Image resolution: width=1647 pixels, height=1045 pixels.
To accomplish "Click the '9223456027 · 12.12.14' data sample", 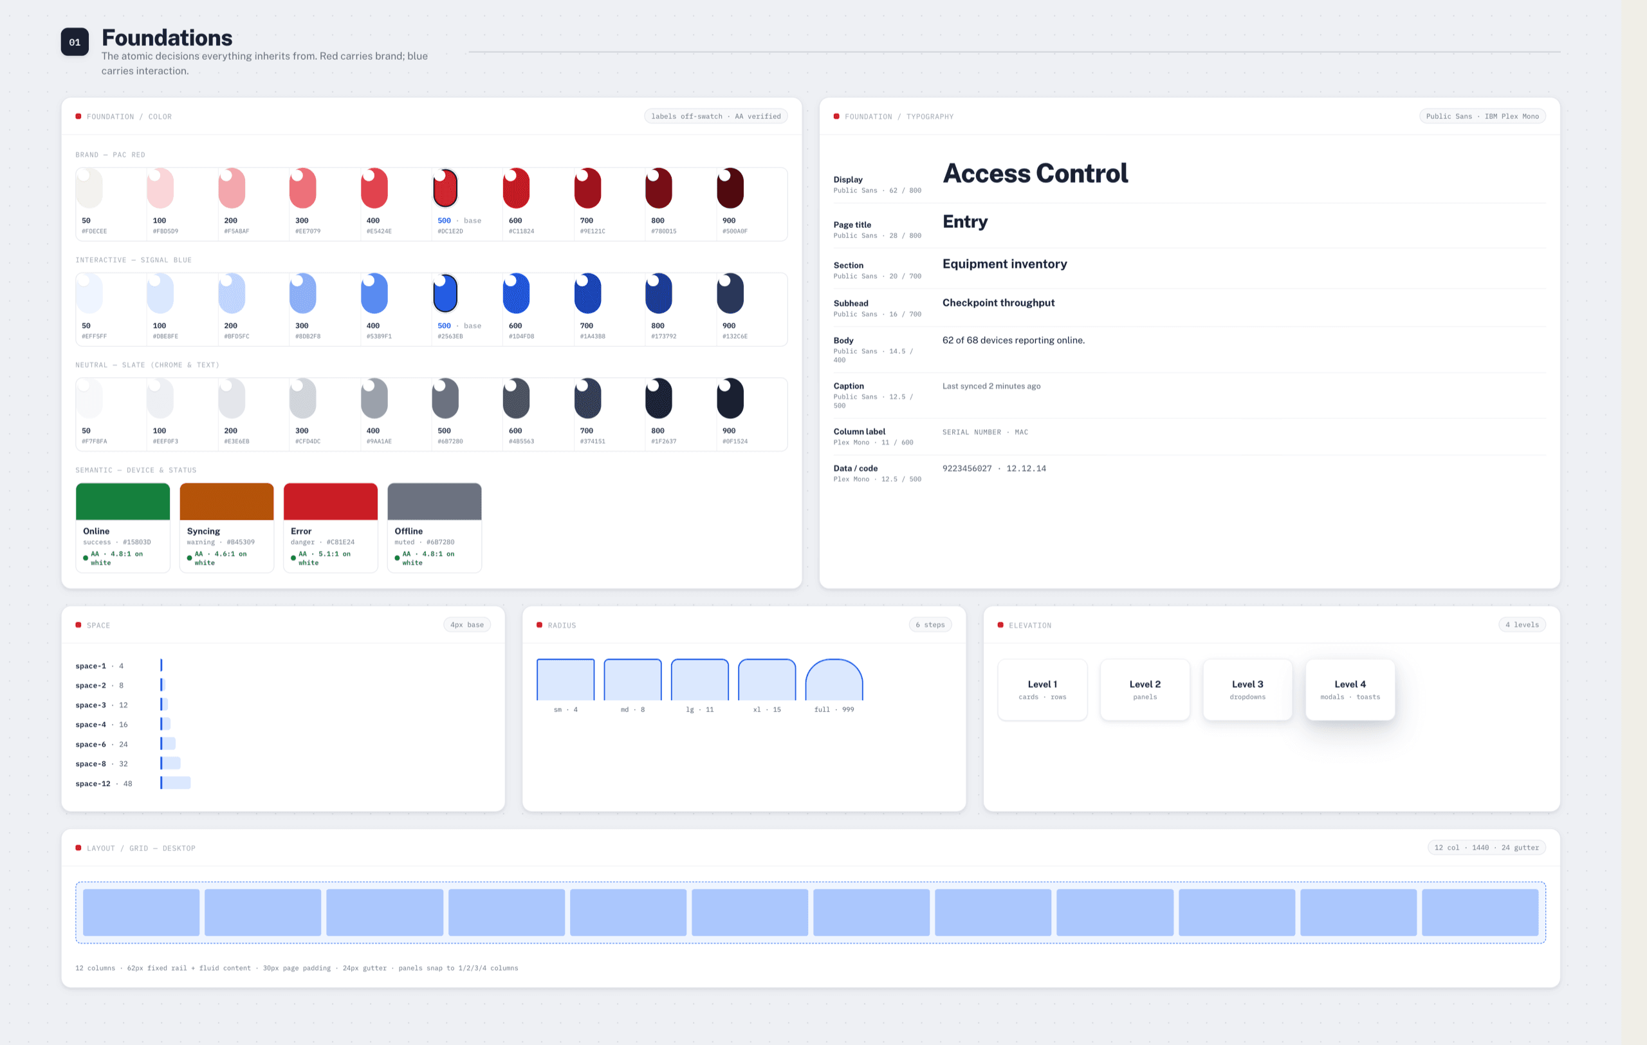I will [994, 468].
